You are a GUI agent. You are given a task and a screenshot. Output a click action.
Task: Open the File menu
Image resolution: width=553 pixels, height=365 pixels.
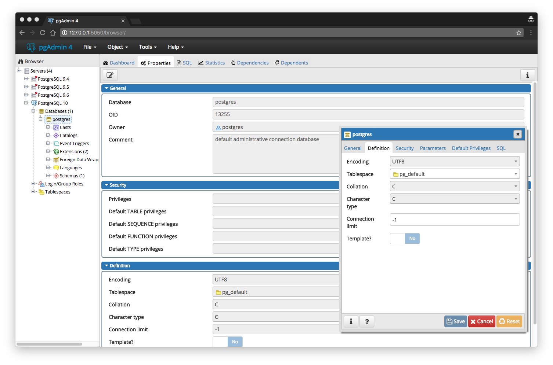(90, 47)
